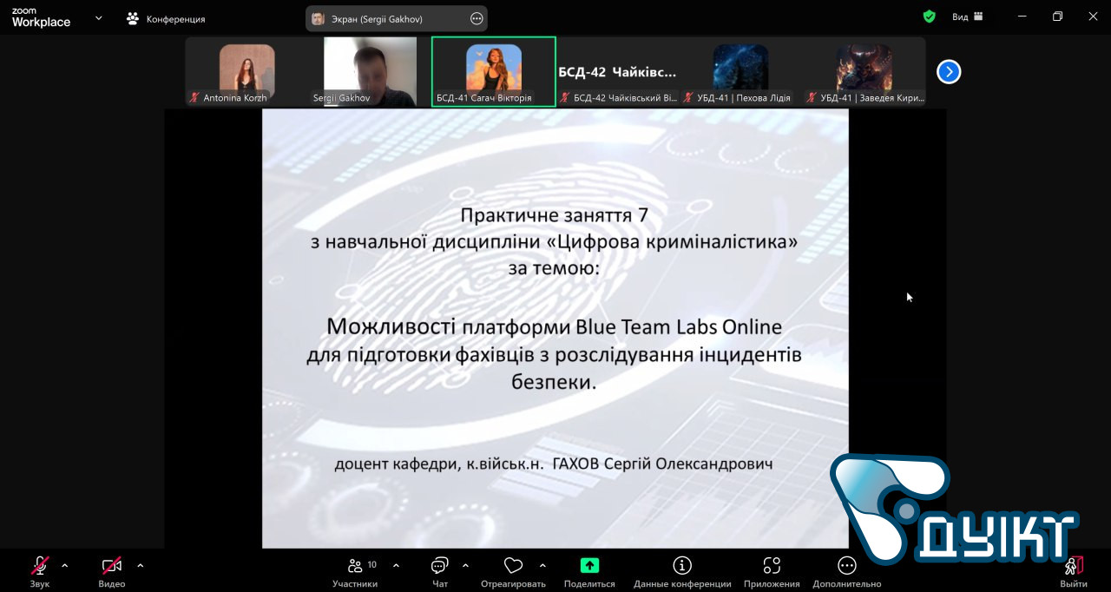Viewport: 1111px width, 592px height.
Task: Click the Zoom Workplace logo
Action: pyautogui.click(x=41, y=17)
